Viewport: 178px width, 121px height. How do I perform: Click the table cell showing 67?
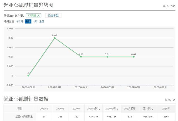44,117
